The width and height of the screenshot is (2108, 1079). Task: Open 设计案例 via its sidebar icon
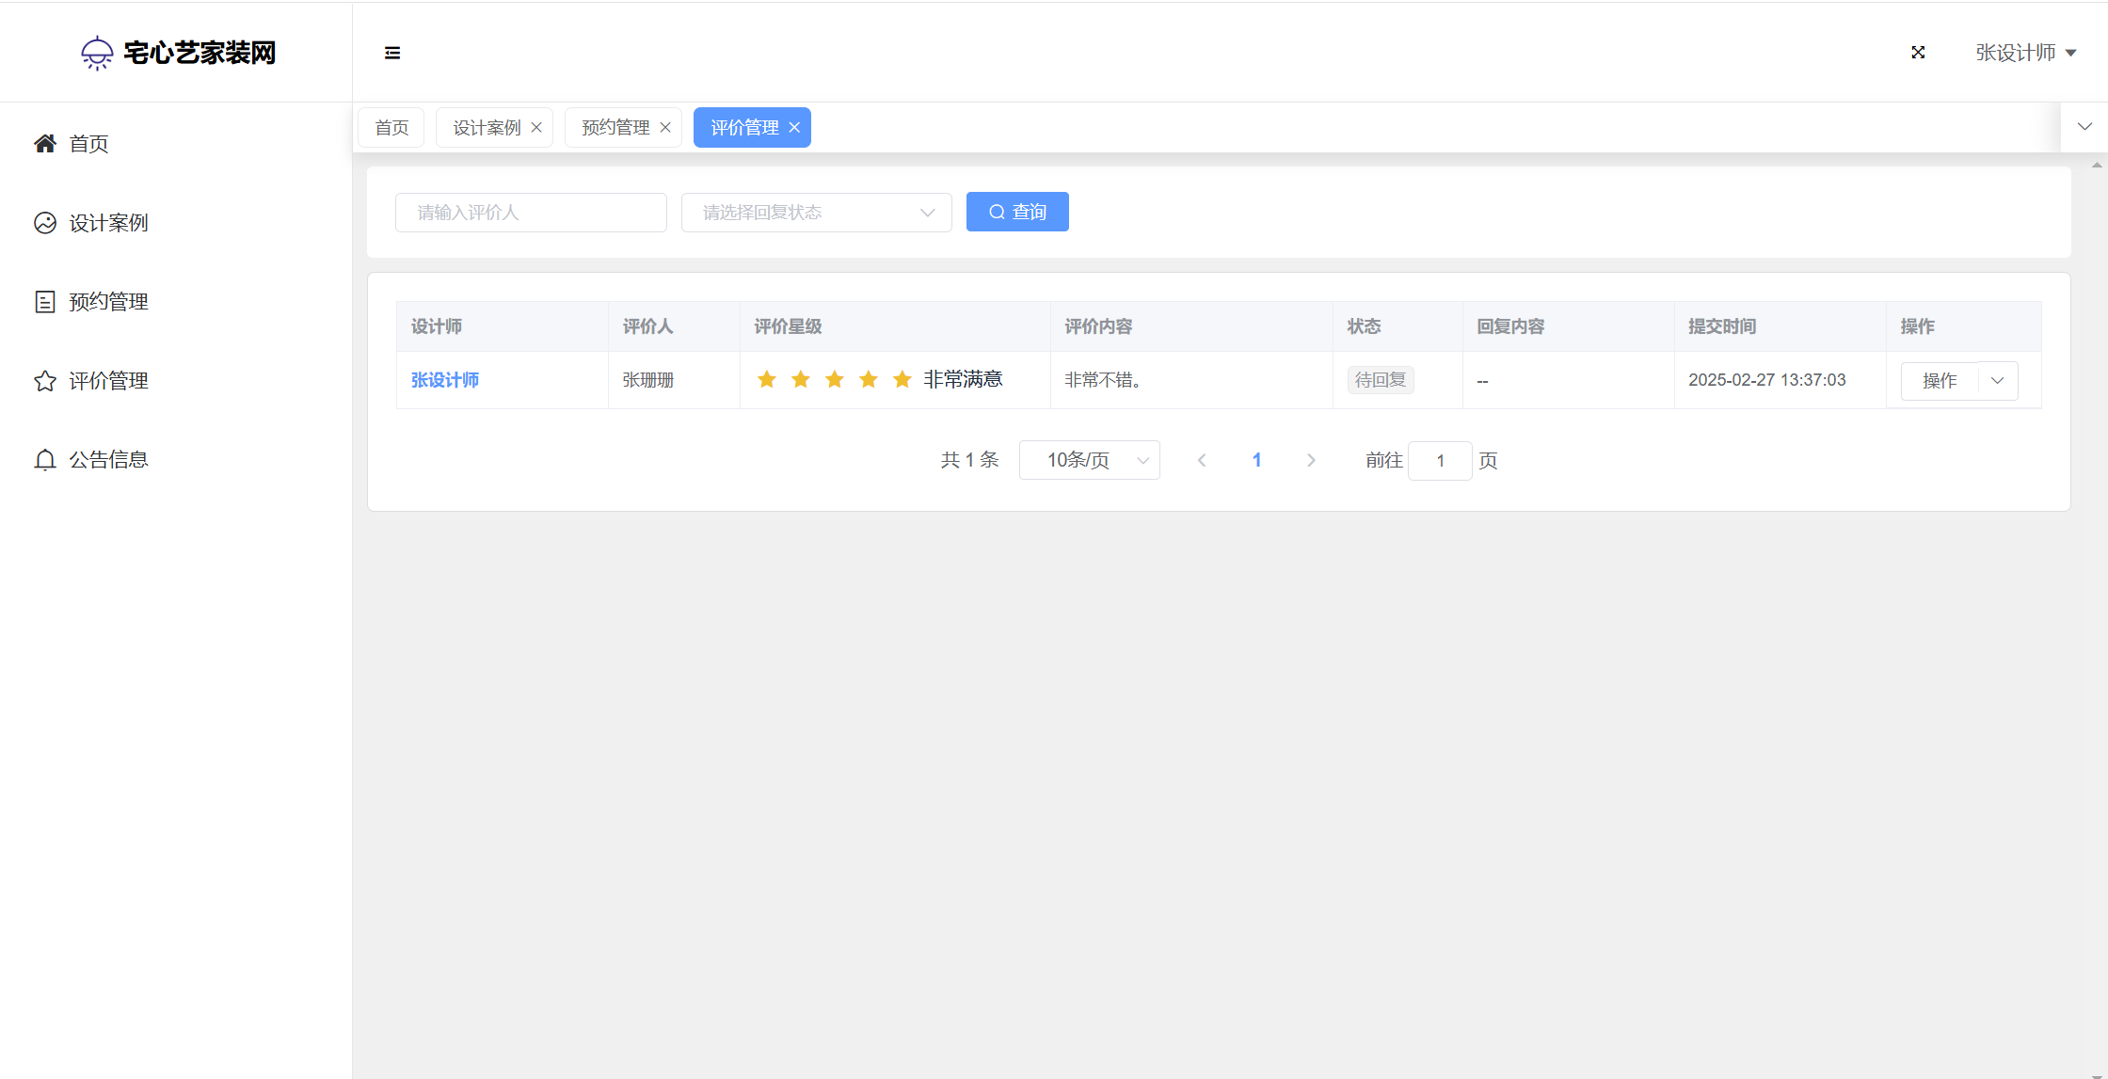pos(45,223)
